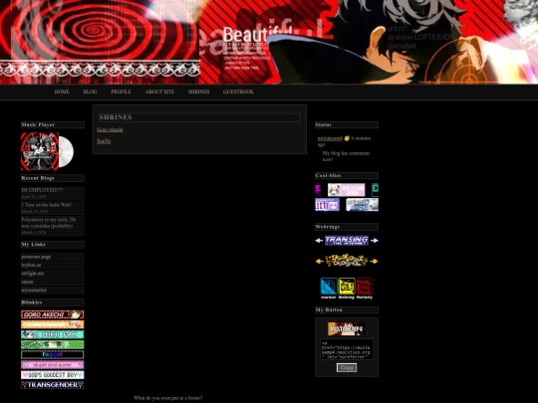Click the orange left arrow of the second webring
538x403 pixels.
coord(319,261)
